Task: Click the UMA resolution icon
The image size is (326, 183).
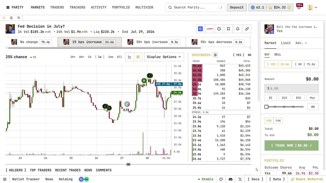Action: pos(210,29)
